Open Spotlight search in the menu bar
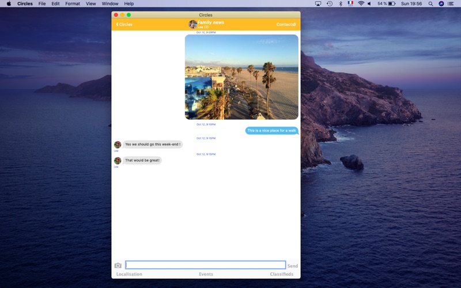Screen dimensions: 461x288 point(430,3)
